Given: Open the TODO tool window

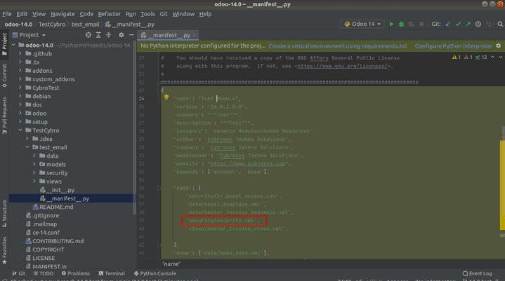Looking at the screenshot, I should [44, 273].
